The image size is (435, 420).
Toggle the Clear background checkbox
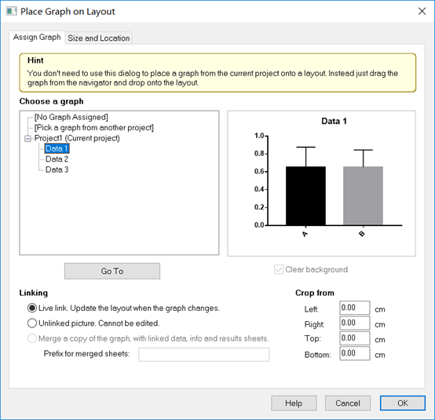(279, 269)
